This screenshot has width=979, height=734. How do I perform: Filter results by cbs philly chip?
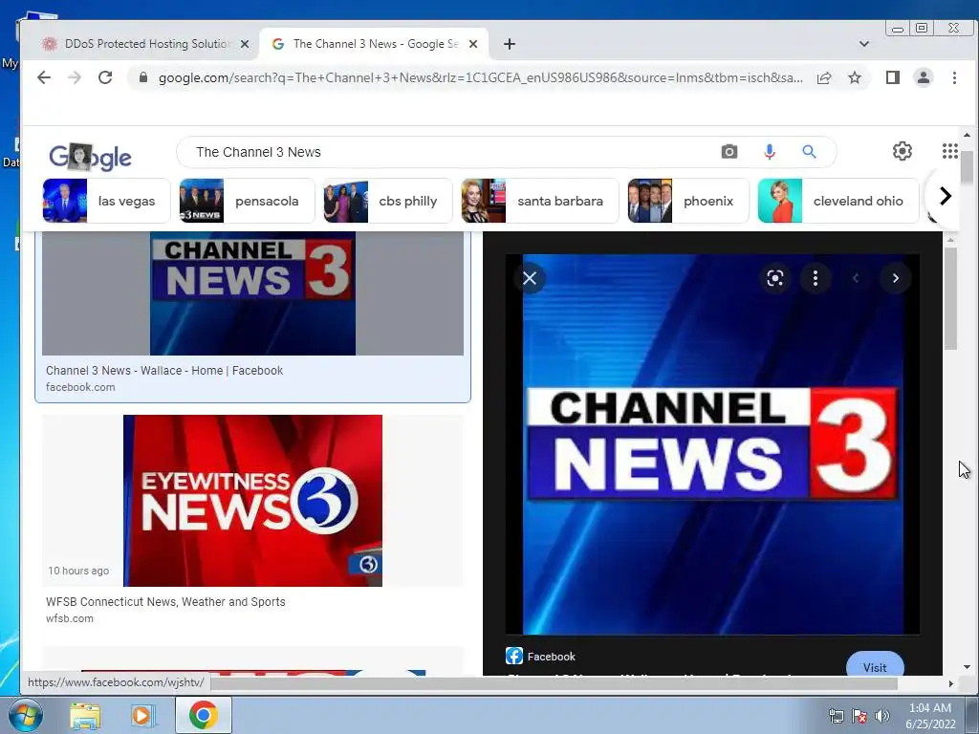point(388,201)
